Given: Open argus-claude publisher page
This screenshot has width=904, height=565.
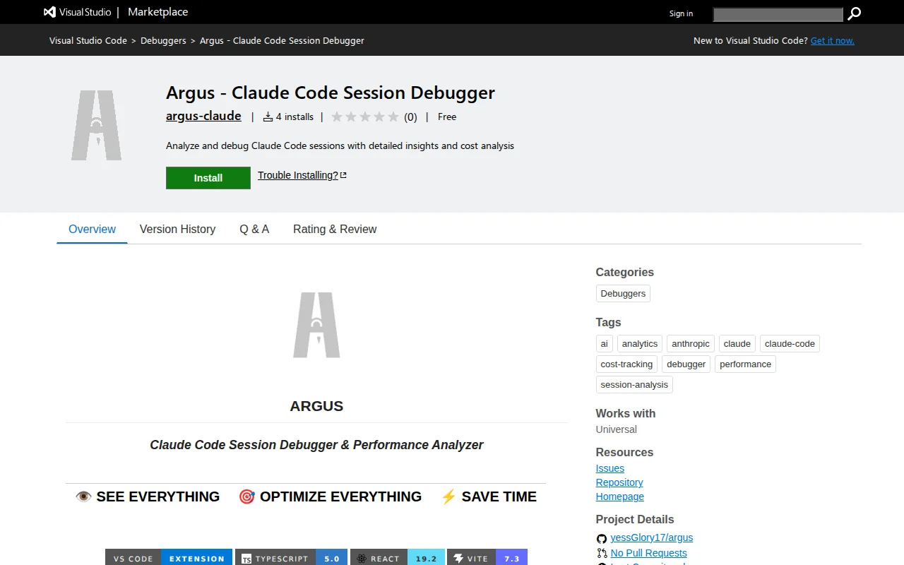Looking at the screenshot, I should (203, 116).
